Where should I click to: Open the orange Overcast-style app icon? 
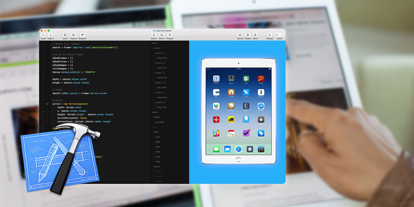coord(231,92)
